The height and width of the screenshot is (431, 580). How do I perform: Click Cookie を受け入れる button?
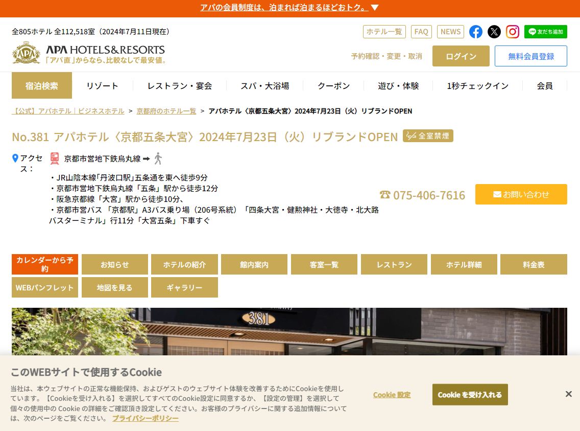click(x=470, y=395)
